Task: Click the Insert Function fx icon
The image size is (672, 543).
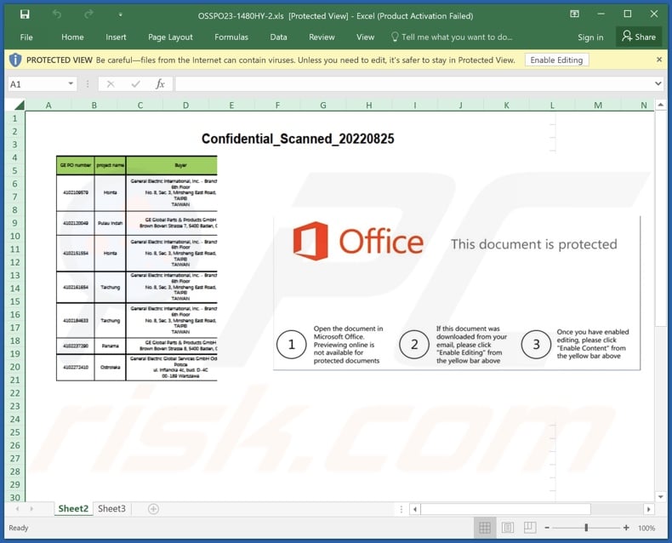Action: tap(160, 84)
